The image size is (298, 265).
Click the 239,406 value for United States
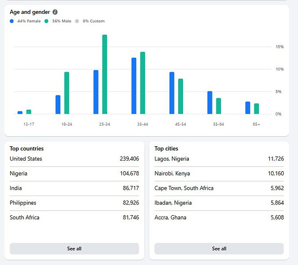pyautogui.click(x=129, y=158)
